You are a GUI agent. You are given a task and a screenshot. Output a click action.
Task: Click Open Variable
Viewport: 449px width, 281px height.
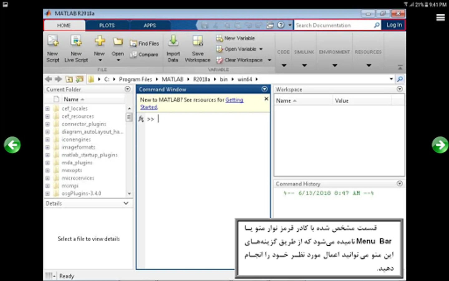236,49
